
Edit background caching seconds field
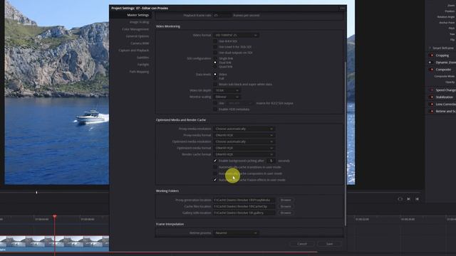point(271,161)
